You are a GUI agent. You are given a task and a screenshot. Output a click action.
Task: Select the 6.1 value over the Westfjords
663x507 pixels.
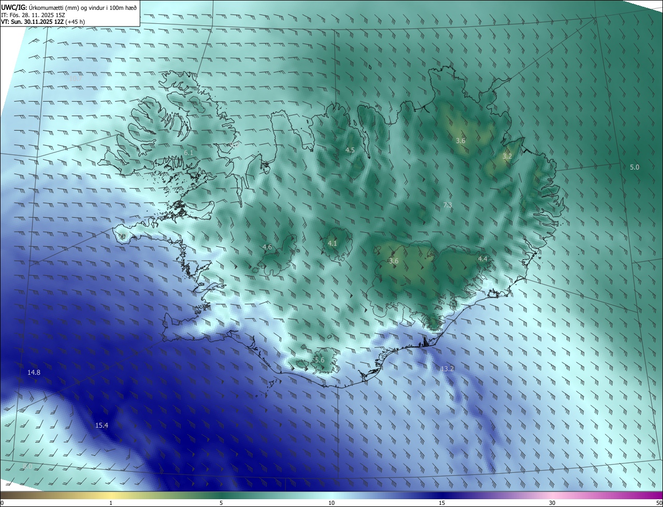(x=188, y=153)
